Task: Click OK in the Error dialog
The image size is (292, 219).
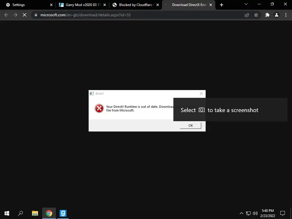Action: (x=190, y=125)
